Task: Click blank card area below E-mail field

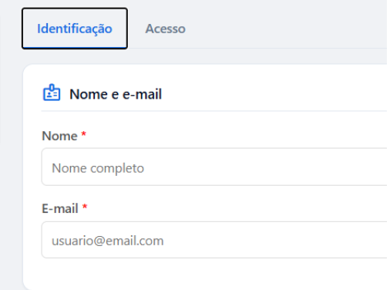Action: tap(206, 274)
